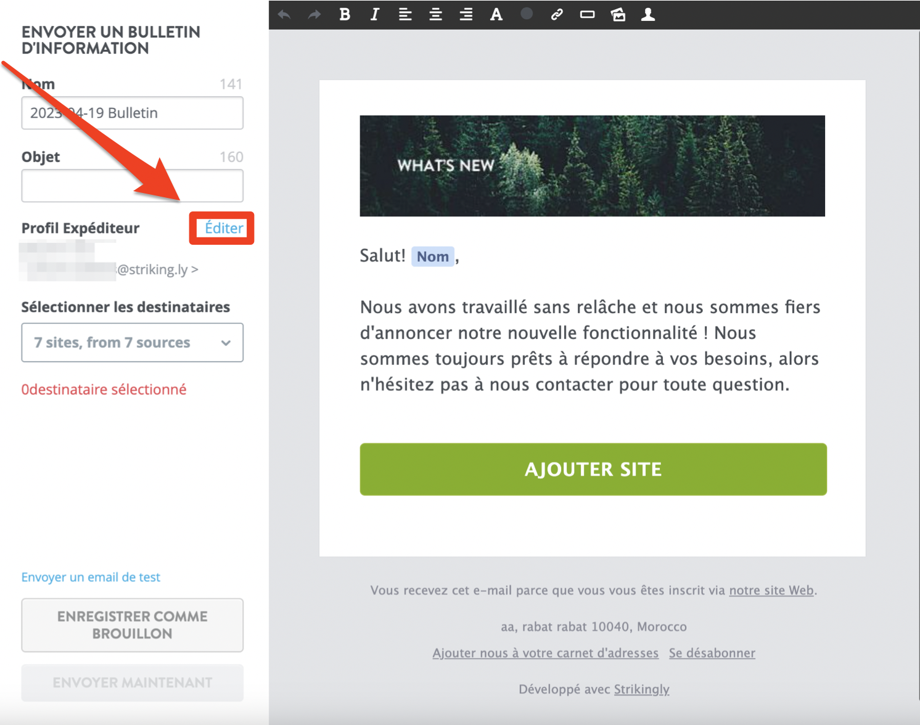This screenshot has height=725, width=920.
Task: Click the undo arrow icon
Action: tap(284, 14)
